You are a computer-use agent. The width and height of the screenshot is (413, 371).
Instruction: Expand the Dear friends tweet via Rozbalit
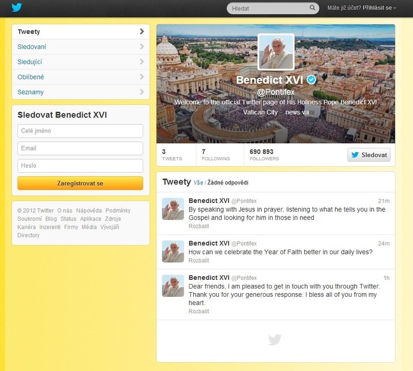(x=199, y=311)
